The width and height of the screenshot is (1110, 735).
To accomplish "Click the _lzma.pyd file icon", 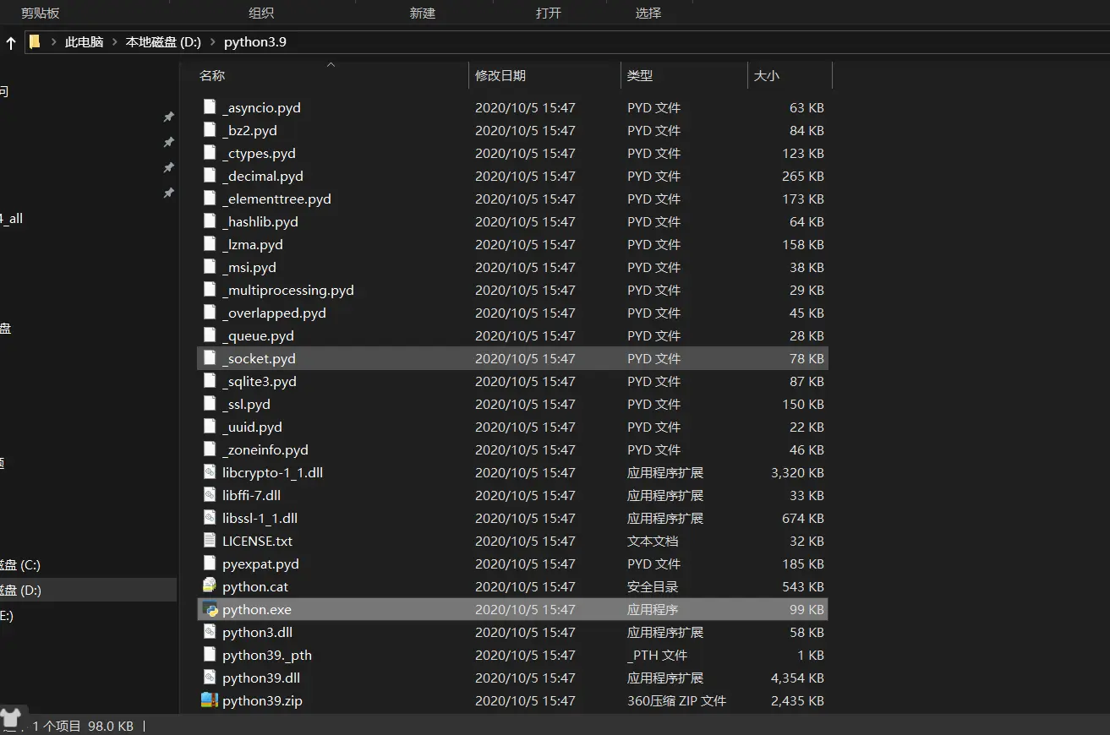I will [x=210, y=244].
